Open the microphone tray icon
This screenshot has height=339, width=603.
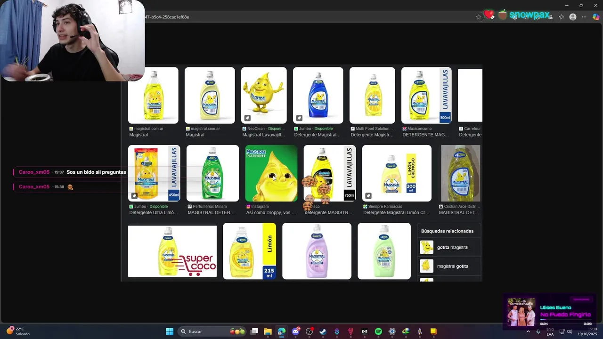click(x=538, y=331)
